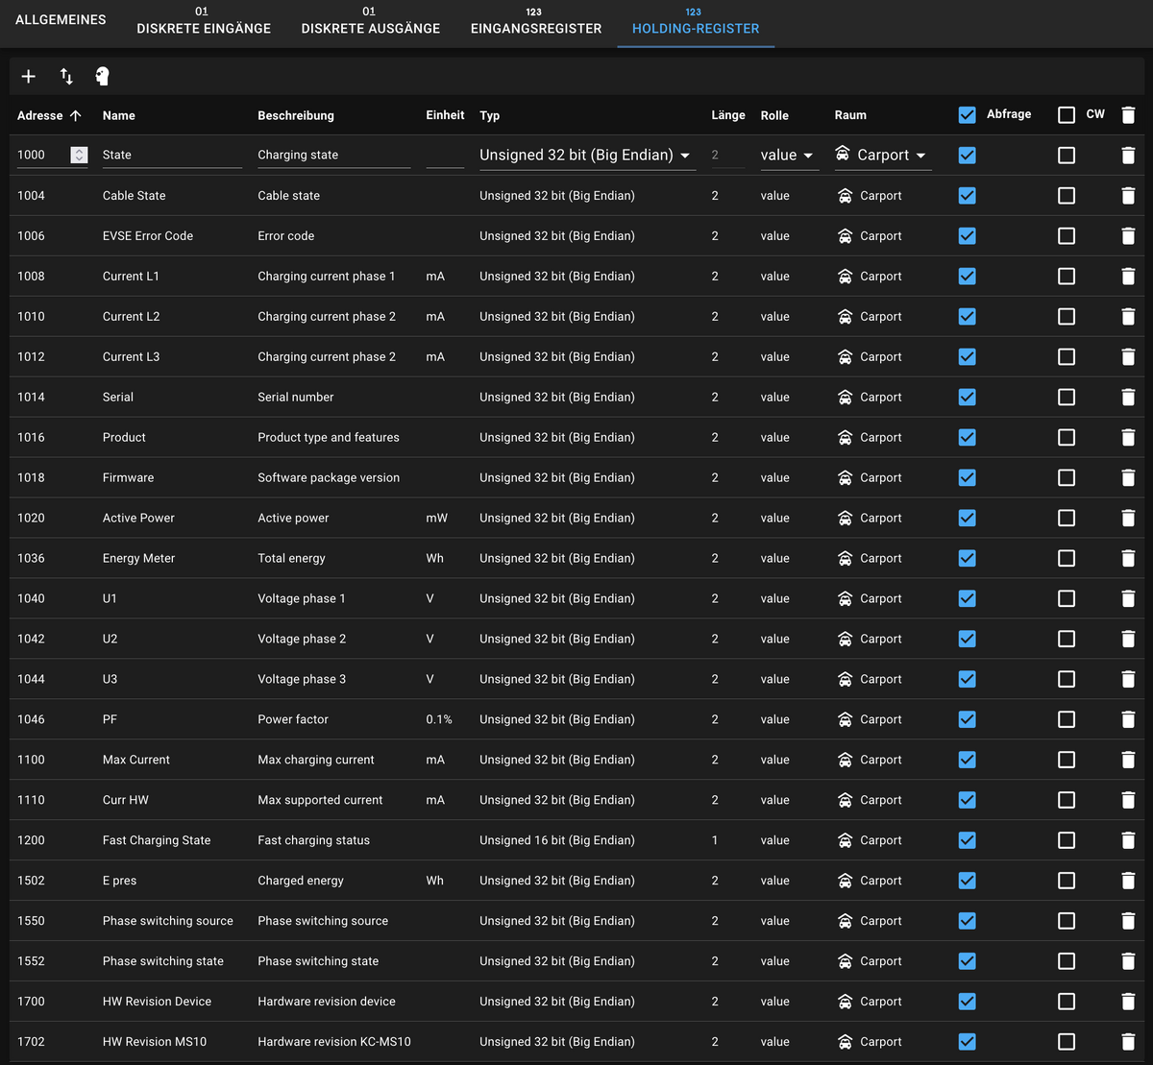Delete the Energy Meter register

(1128, 558)
